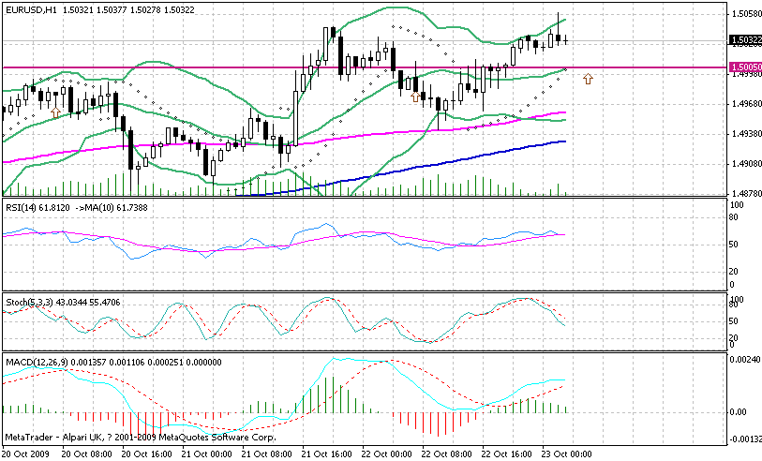The height and width of the screenshot is (461, 762).
Task: Click the 20 Oct 2009 date label
Action: coord(25,454)
